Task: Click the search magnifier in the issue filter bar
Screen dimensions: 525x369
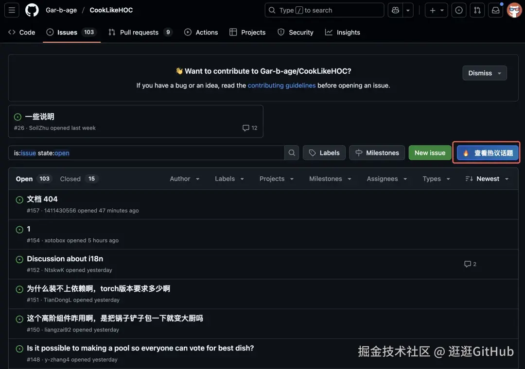Action: [291, 152]
